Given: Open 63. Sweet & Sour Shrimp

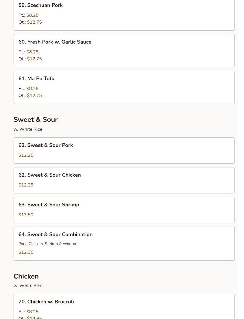Looking at the screenshot, I should pyautogui.click(x=49, y=205).
